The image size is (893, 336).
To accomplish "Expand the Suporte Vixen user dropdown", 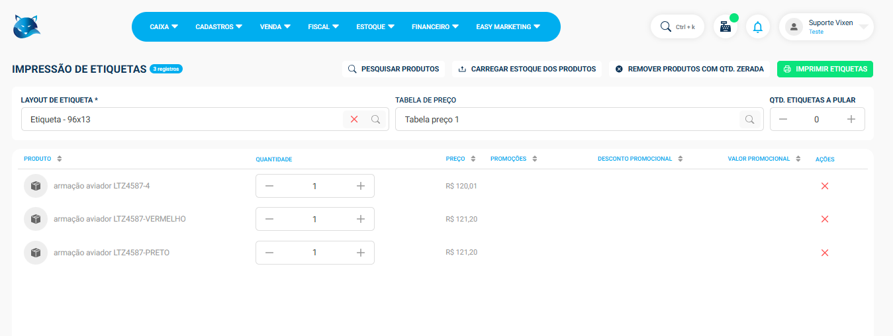I will click(x=863, y=27).
